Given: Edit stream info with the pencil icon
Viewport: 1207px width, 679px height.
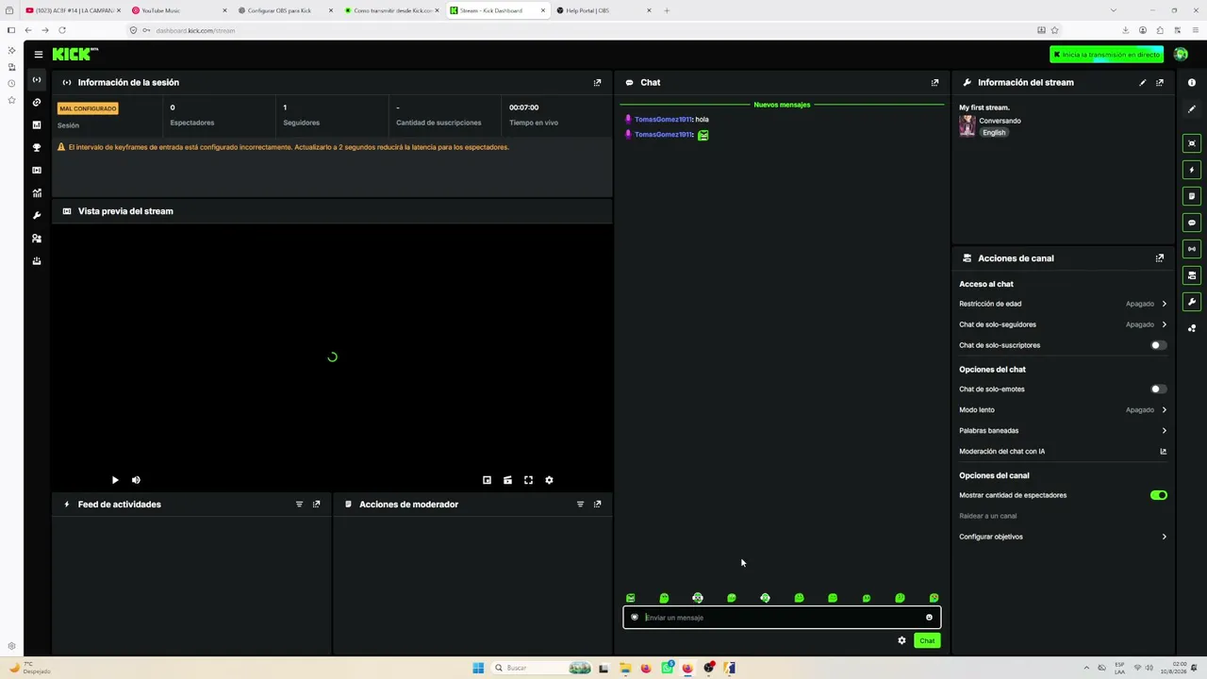Looking at the screenshot, I should coord(1143,82).
